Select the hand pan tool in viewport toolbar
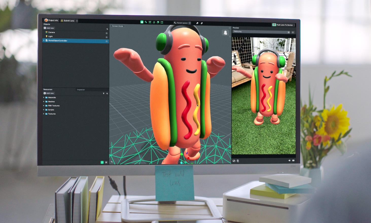This screenshot has width=371, height=223. pyautogui.click(x=142, y=22)
